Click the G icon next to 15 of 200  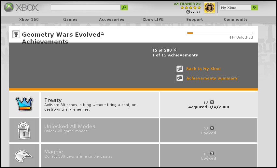[175, 50]
